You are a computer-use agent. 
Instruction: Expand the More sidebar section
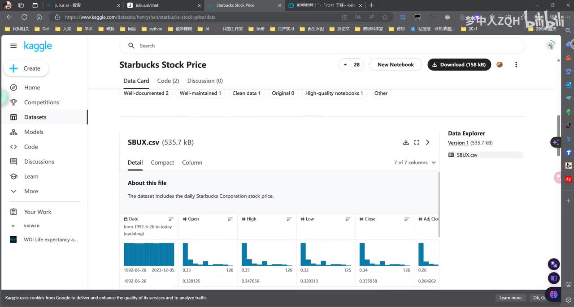click(x=31, y=191)
